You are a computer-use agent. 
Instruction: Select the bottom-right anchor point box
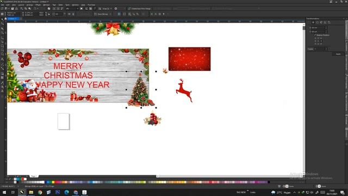click(321, 44)
